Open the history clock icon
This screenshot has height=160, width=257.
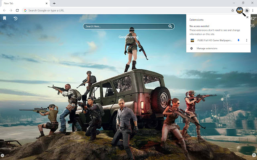tap(15, 18)
